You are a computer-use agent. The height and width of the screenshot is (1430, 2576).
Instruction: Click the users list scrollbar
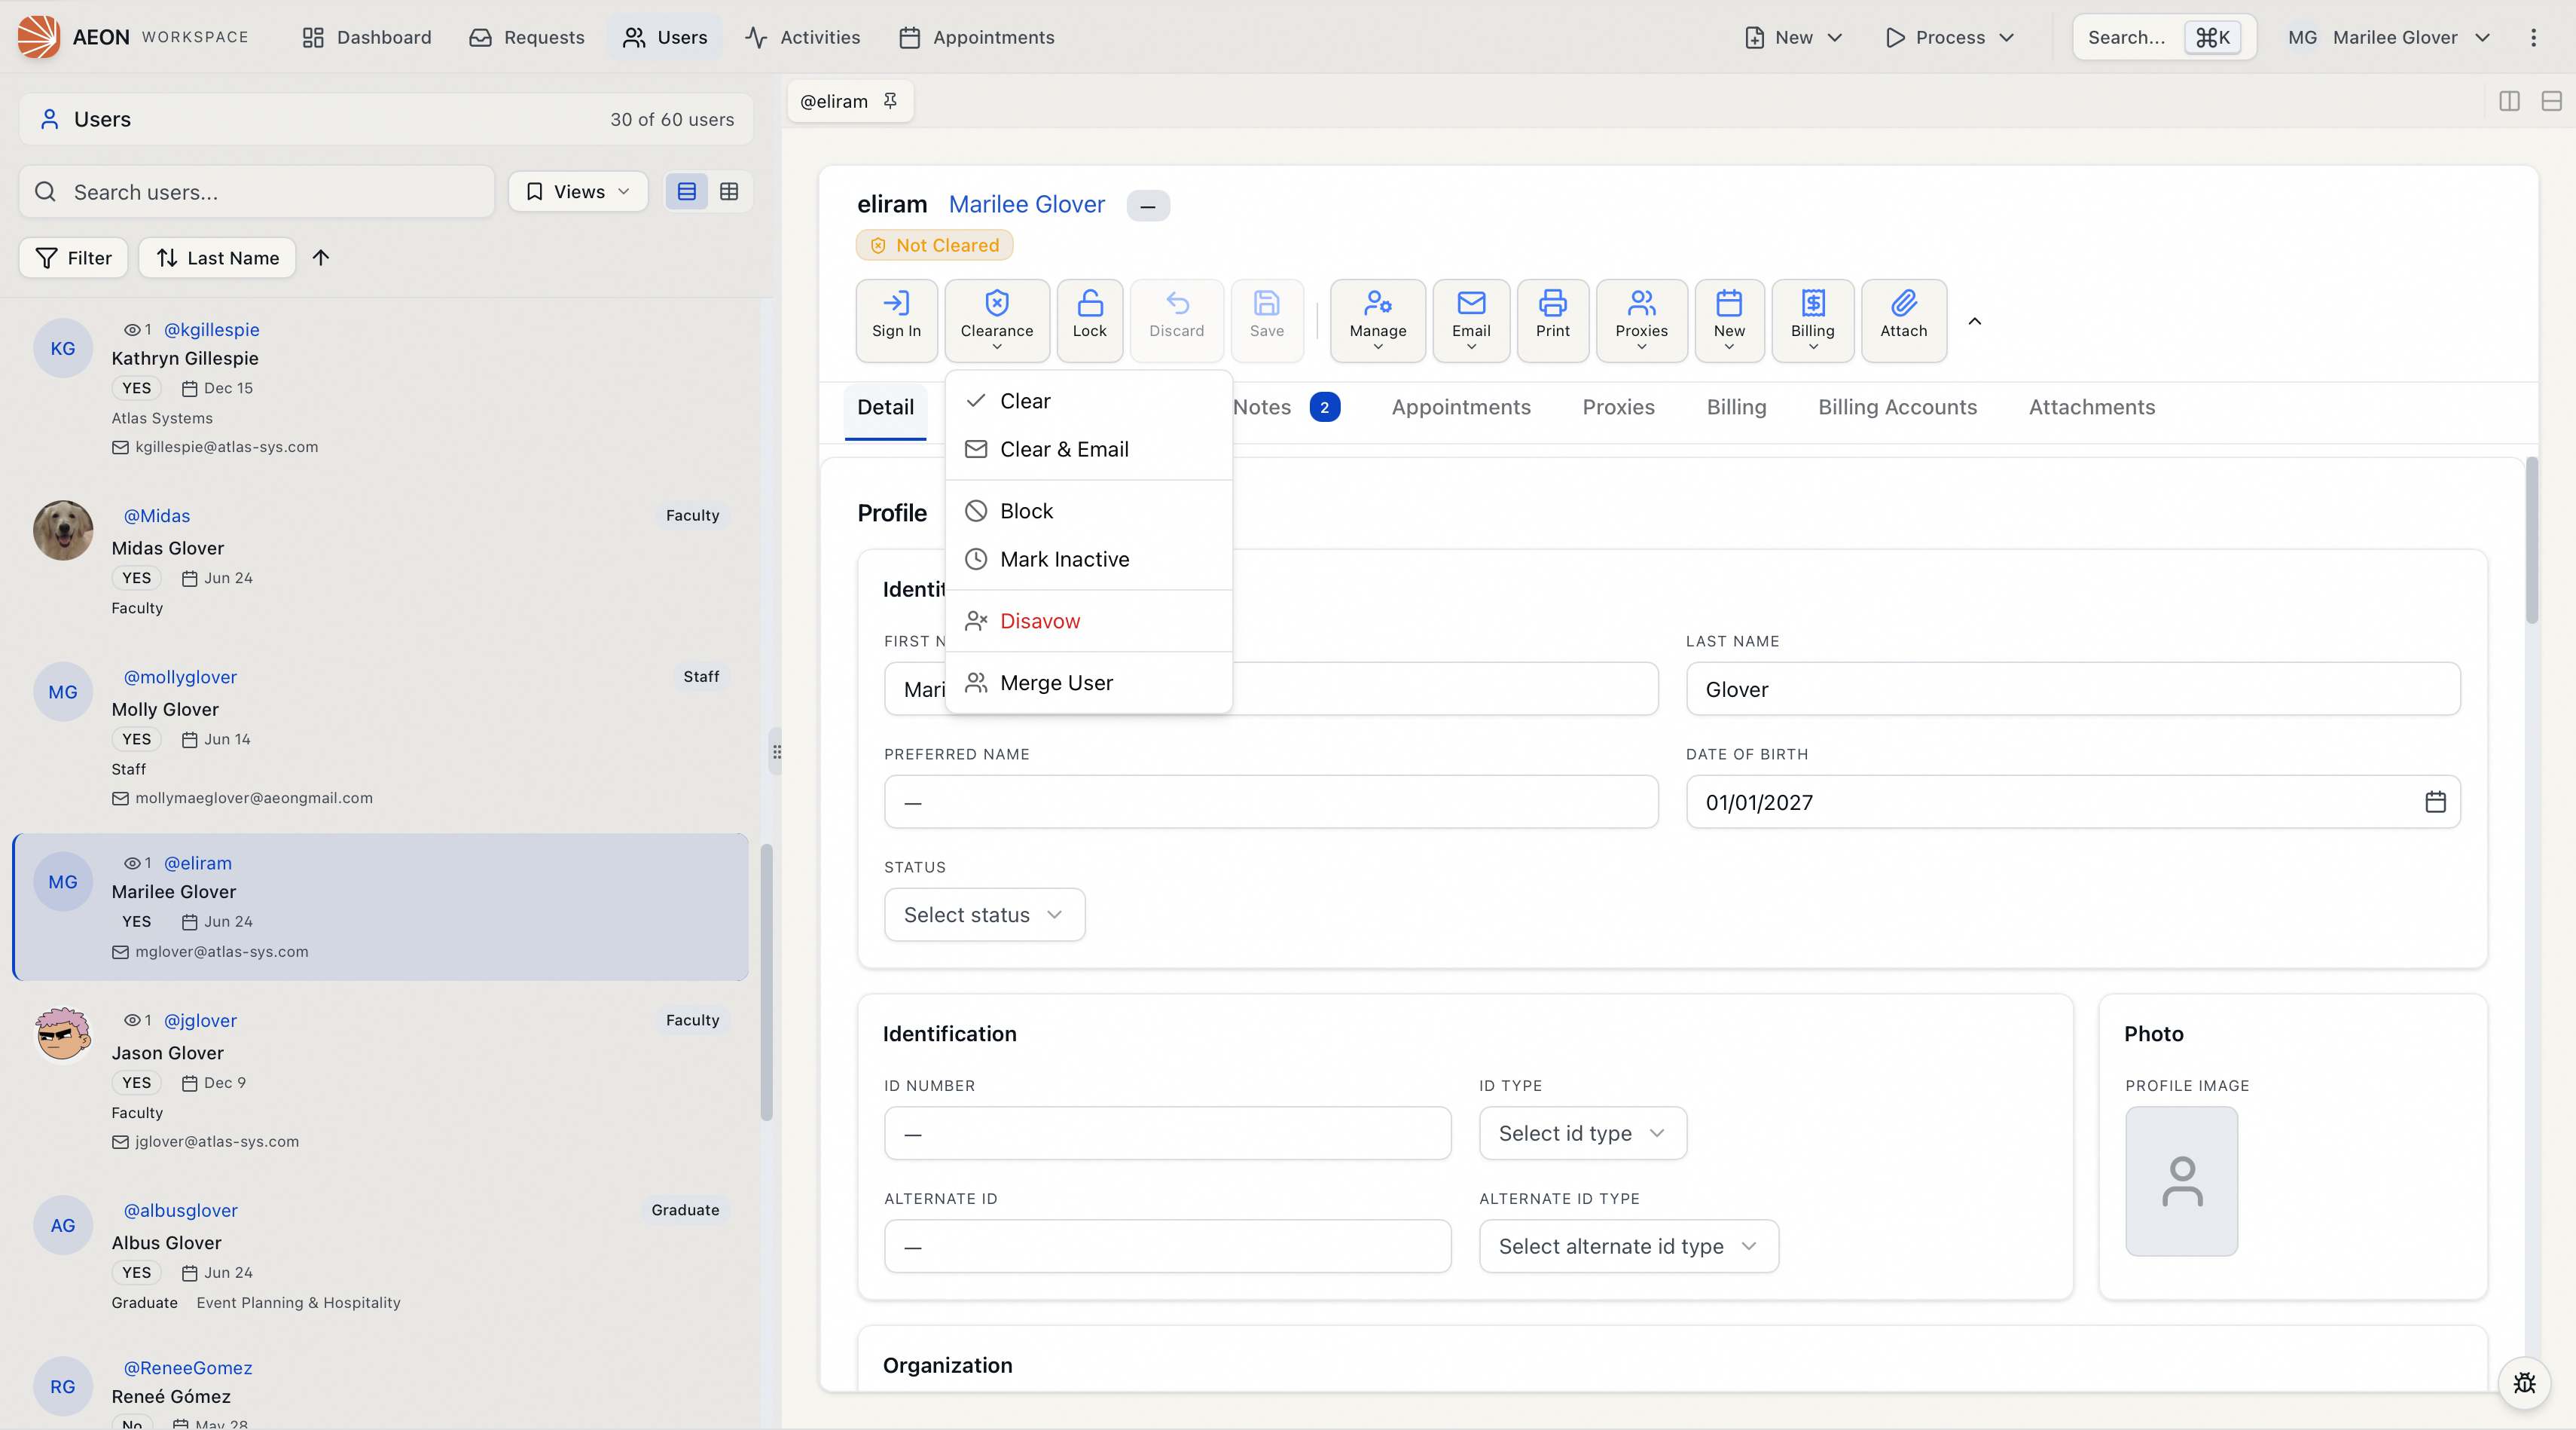[x=766, y=982]
